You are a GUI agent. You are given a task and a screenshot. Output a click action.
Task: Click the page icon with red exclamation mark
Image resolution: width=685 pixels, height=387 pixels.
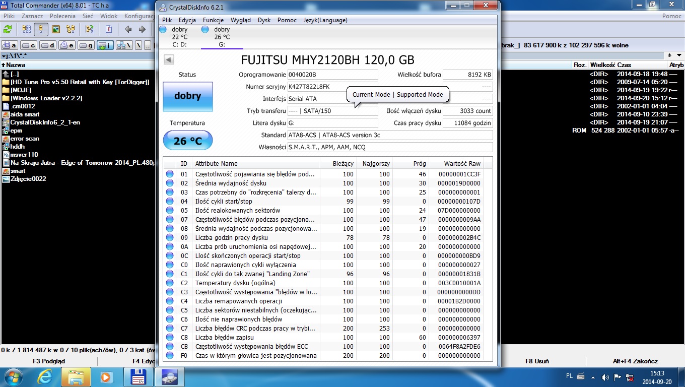pyautogui.click(x=108, y=29)
